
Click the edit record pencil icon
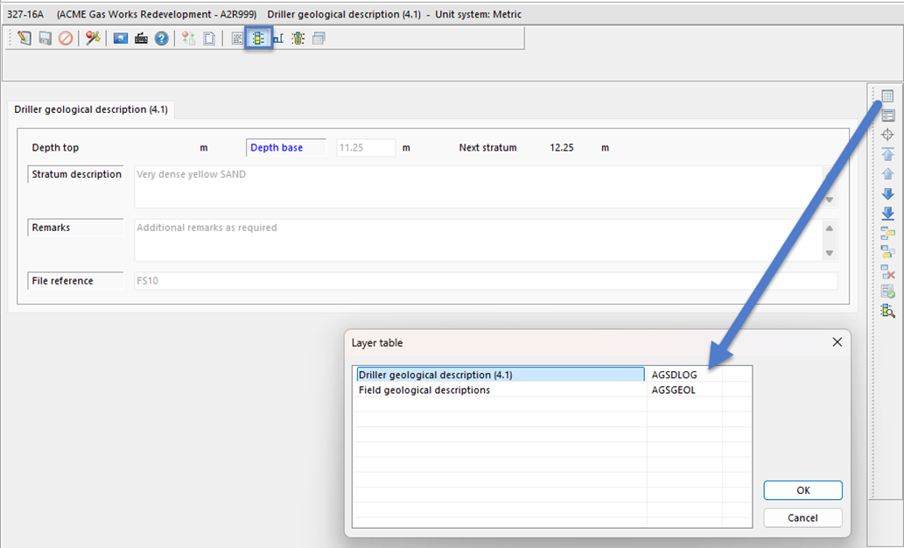click(25, 39)
